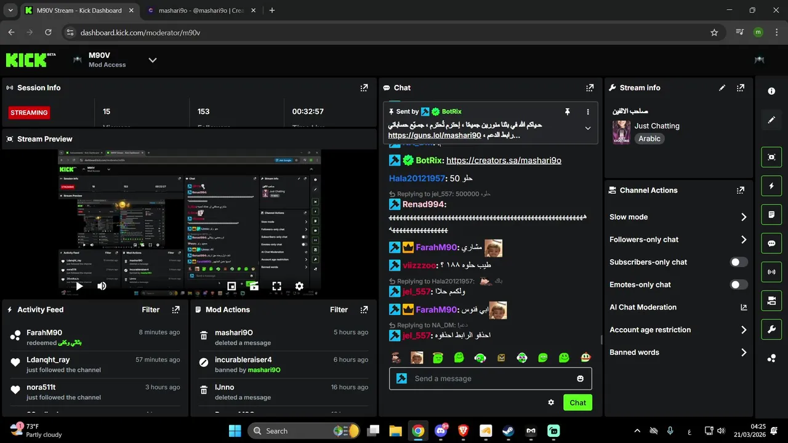
Task: Click the taskbar Search box
Action: (x=305, y=431)
